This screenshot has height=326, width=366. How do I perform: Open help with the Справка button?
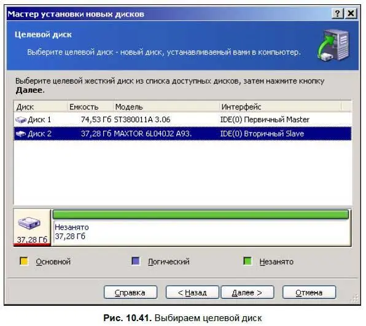130,292
